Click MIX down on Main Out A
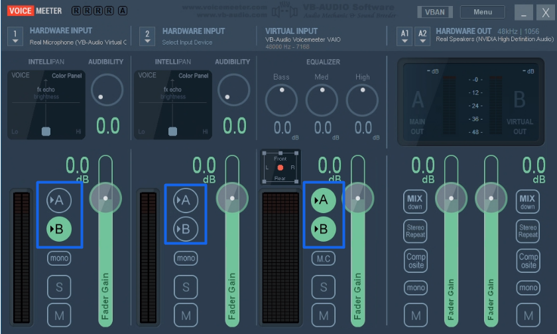Viewport: 557px width, 334px height. 415,202
